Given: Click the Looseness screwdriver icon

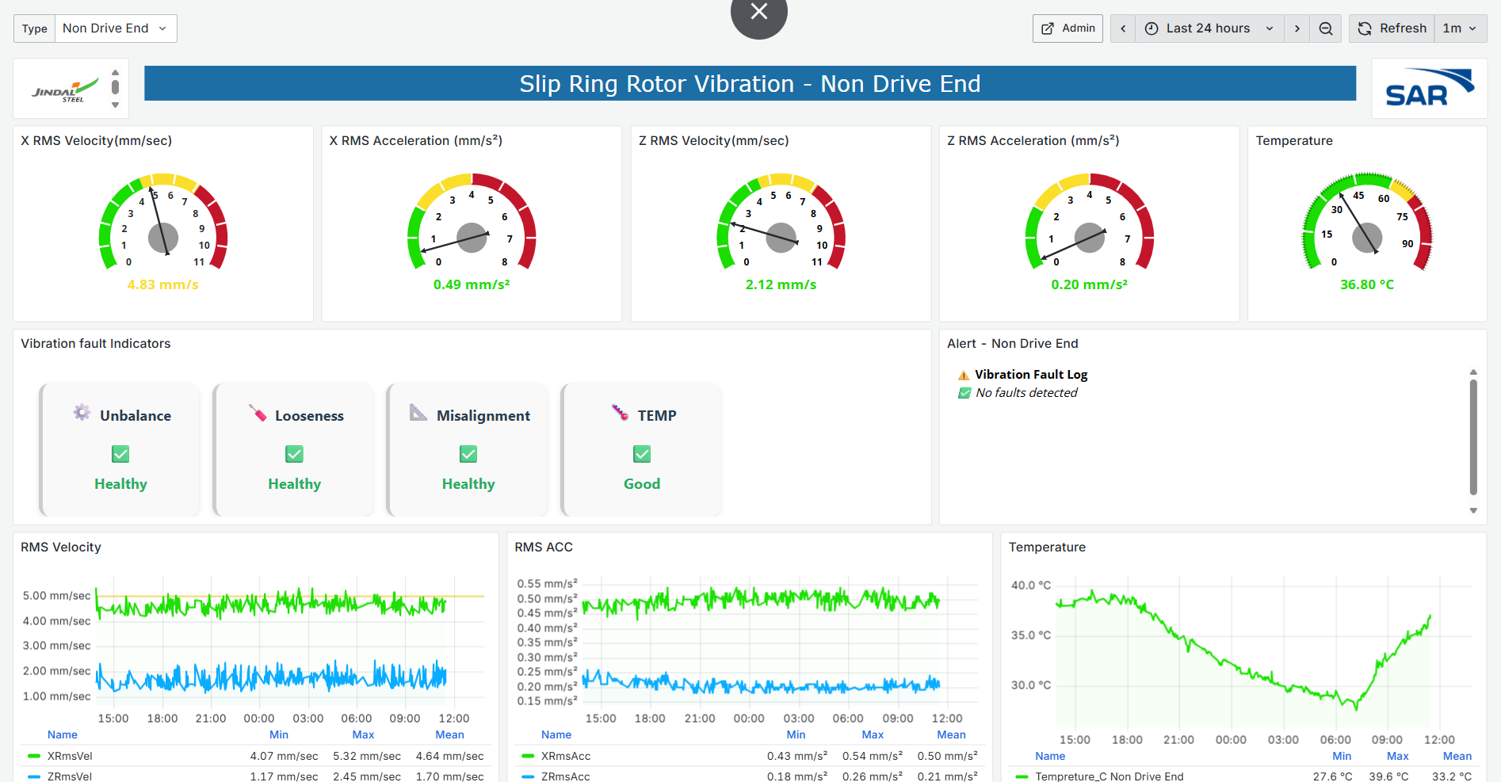Looking at the screenshot, I should click(258, 413).
